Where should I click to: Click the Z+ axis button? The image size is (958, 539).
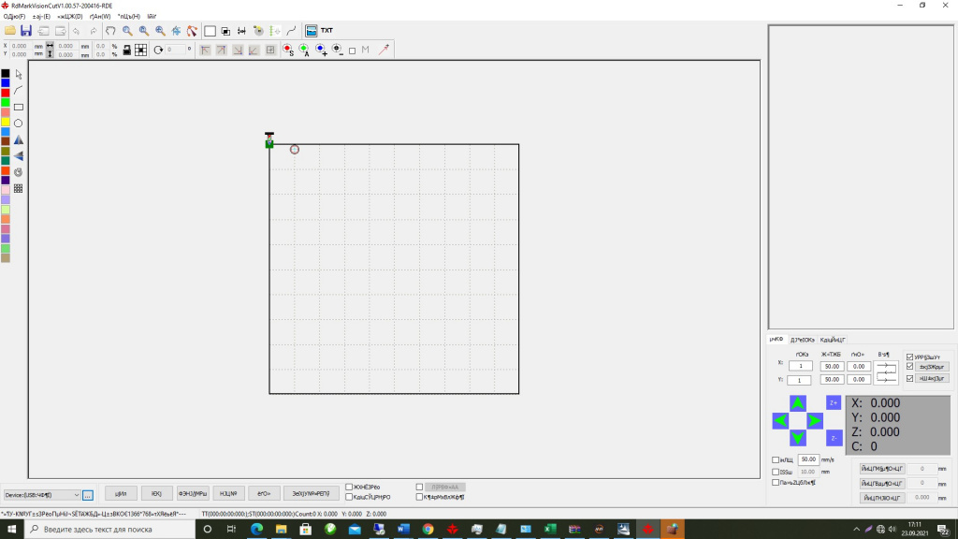pyautogui.click(x=834, y=402)
